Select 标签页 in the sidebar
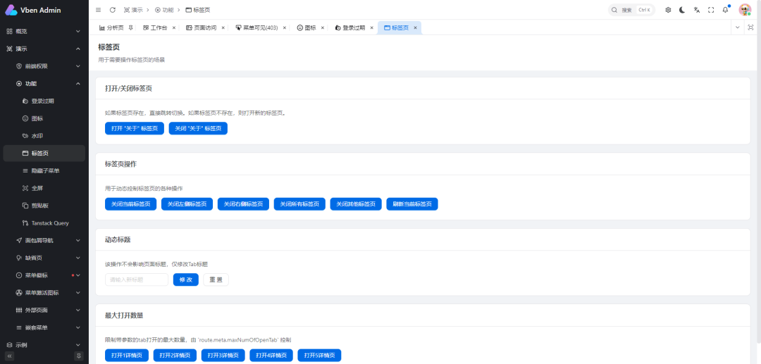761x364 pixels. [44, 153]
